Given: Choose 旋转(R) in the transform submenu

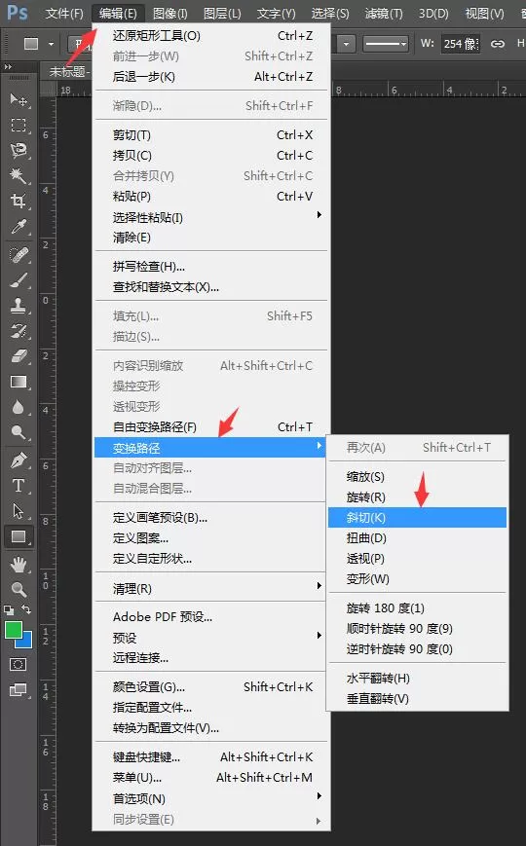Looking at the screenshot, I should click(x=418, y=497).
